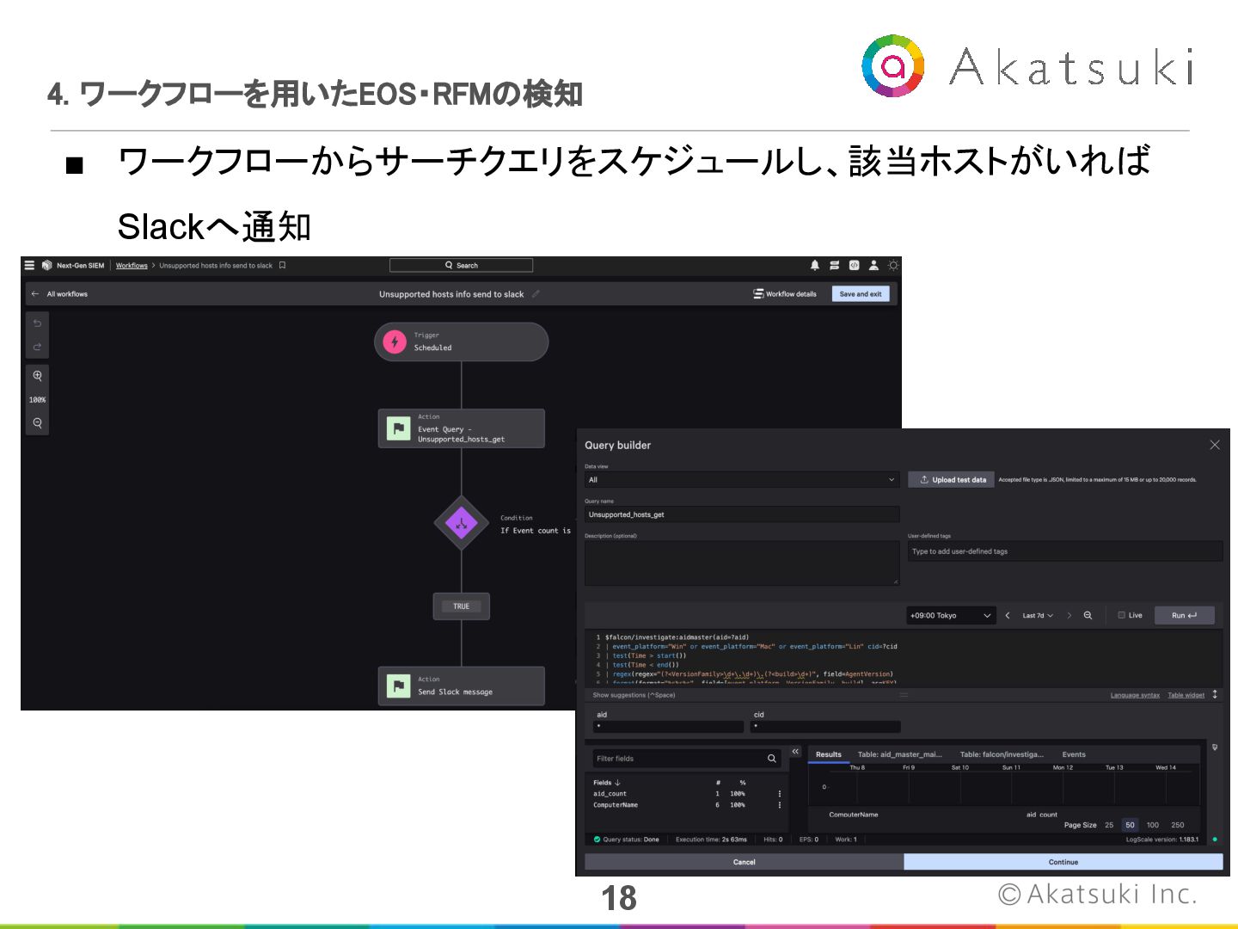Screen dimensions: 1238x929
Task: Open the notifications bell
Action: [x=815, y=265]
